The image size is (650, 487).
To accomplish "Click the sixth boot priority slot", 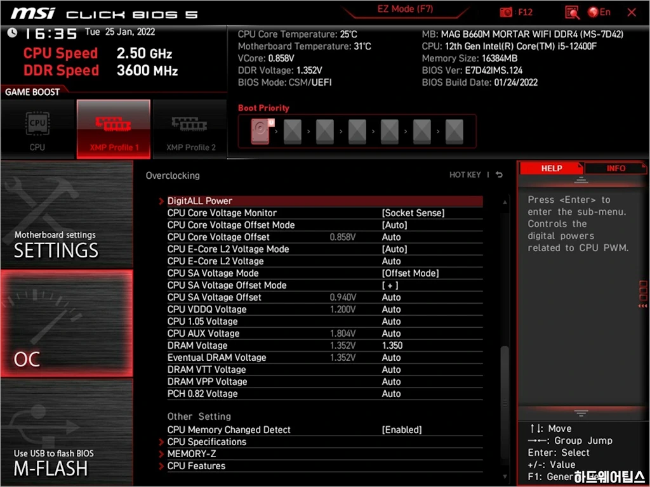I will coord(421,131).
